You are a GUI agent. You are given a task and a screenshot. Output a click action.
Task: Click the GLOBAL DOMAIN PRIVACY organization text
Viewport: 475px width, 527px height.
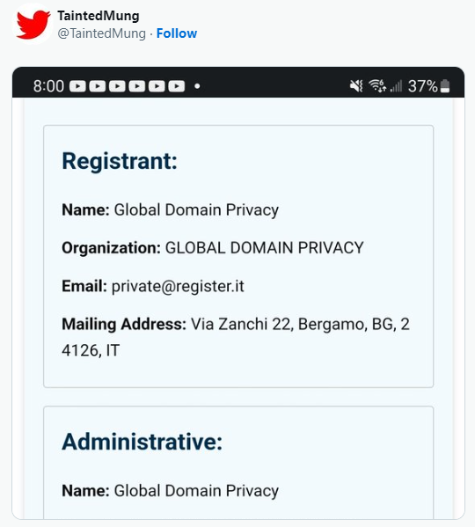pos(265,248)
